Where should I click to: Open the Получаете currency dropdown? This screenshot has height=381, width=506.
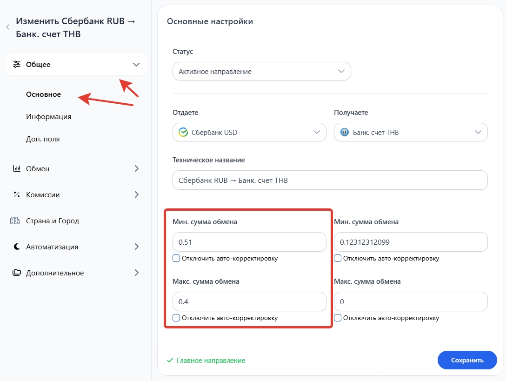tap(410, 133)
